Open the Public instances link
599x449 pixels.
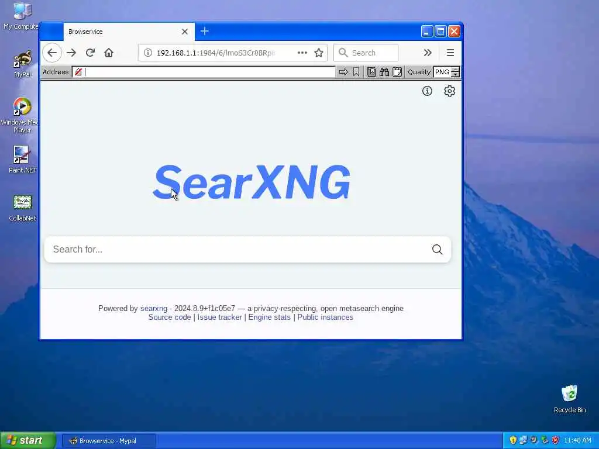pyautogui.click(x=325, y=317)
